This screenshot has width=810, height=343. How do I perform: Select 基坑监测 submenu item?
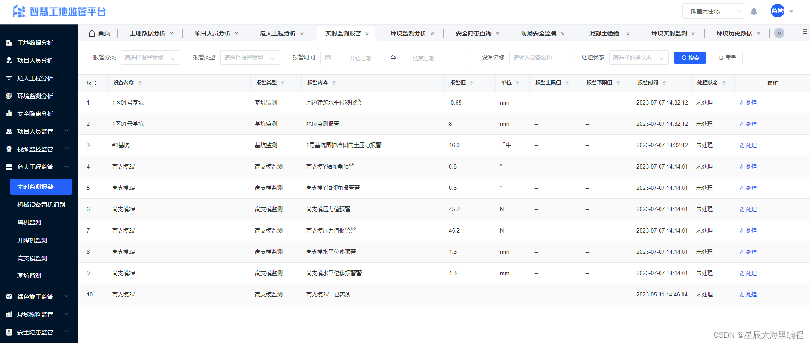(x=29, y=276)
